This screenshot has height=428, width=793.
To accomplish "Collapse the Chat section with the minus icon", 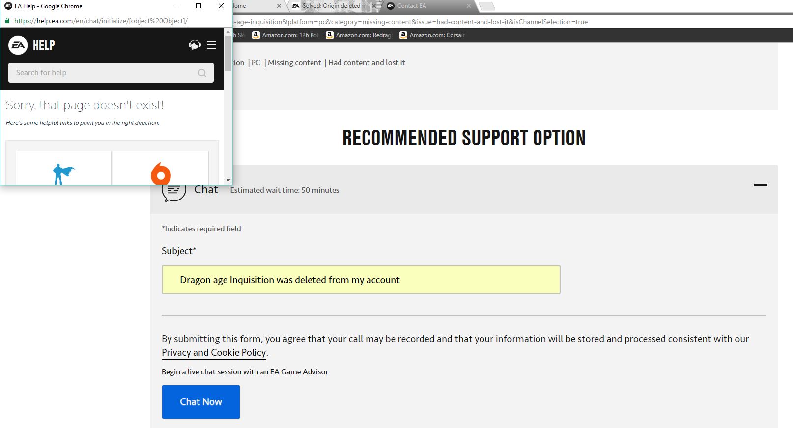I will (761, 185).
